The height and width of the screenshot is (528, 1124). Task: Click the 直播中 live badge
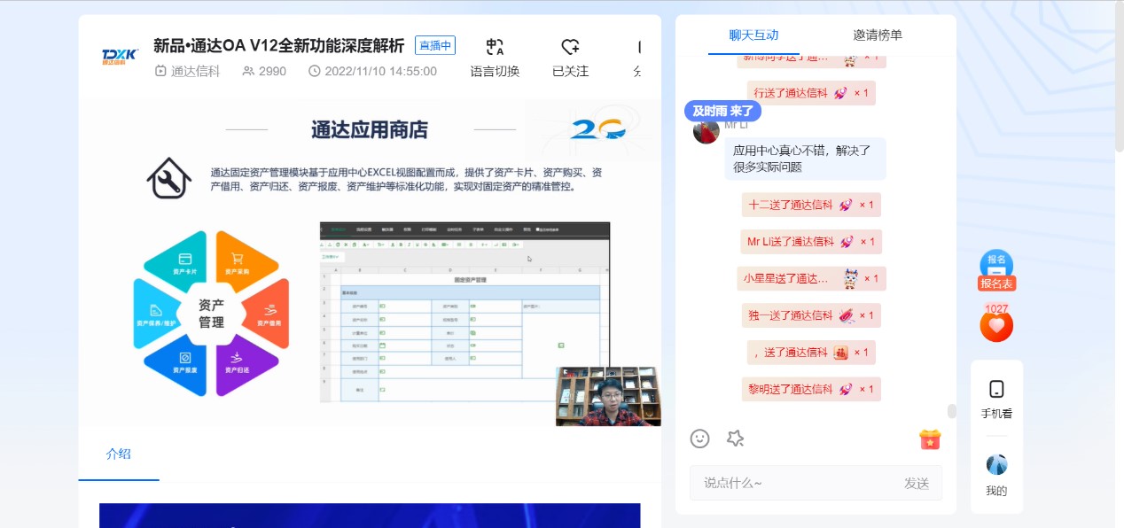point(435,46)
